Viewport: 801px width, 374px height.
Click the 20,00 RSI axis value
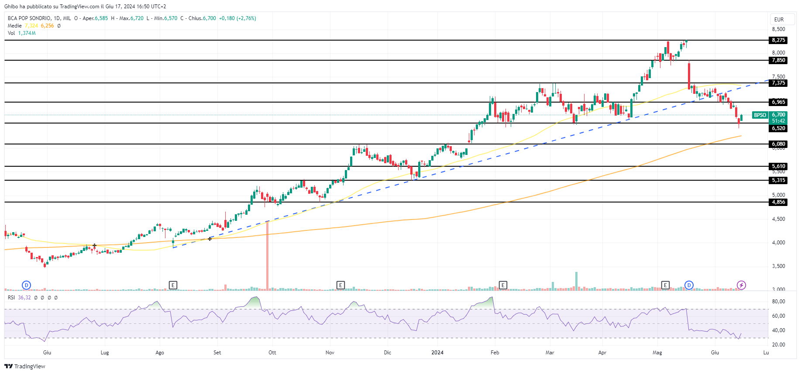pyautogui.click(x=778, y=345)
